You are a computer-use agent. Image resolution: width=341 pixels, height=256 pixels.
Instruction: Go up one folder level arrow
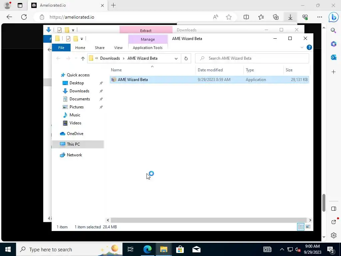click(83, 58)
